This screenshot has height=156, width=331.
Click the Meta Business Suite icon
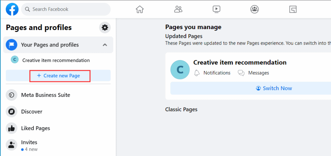[11, 95]
